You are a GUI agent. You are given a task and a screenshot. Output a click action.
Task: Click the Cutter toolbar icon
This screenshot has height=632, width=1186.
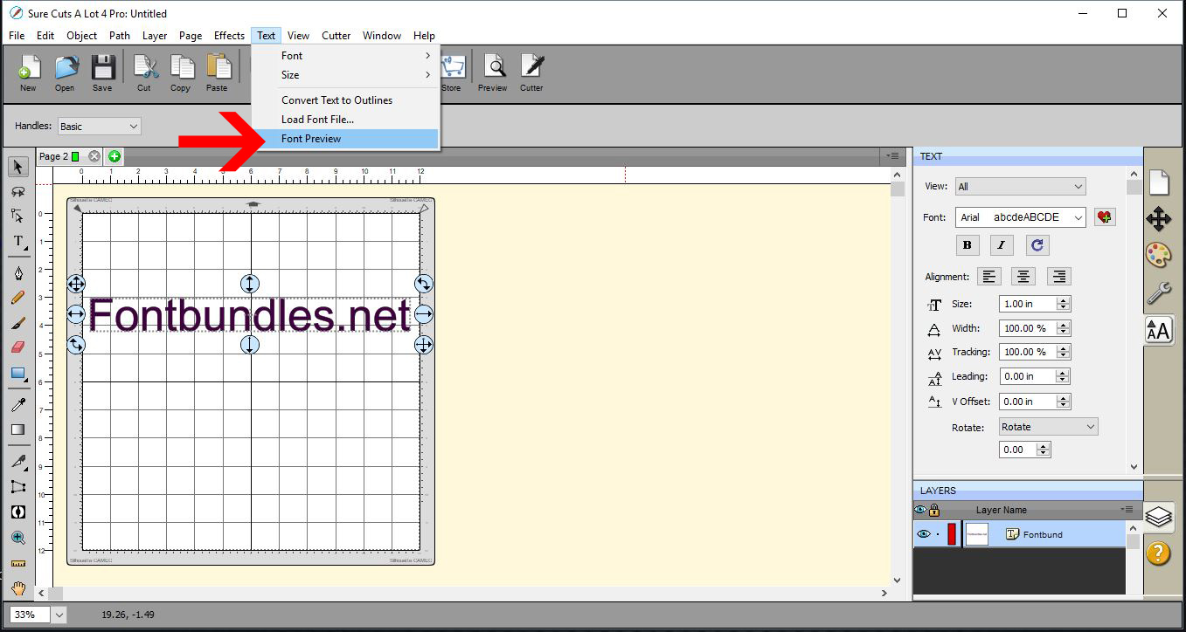[x=531, y=72]
